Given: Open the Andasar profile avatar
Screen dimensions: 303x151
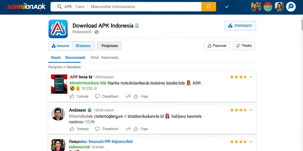Looking at the screenshot, I should pos(58,114).
